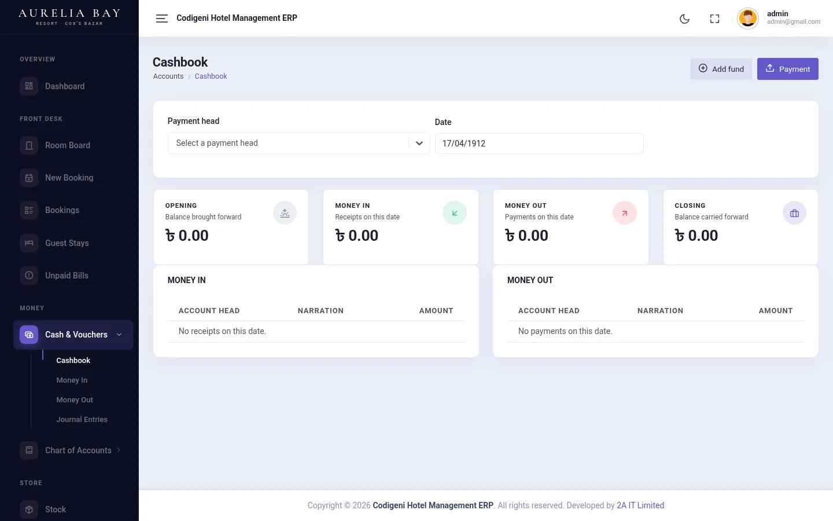Open the Stock menu label
The width and height of the screenshot is (833, 521).
[56, 509]
